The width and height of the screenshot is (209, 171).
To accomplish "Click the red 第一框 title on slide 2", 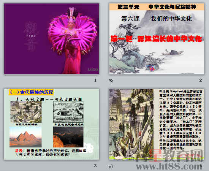I will [x=156, y=39].
